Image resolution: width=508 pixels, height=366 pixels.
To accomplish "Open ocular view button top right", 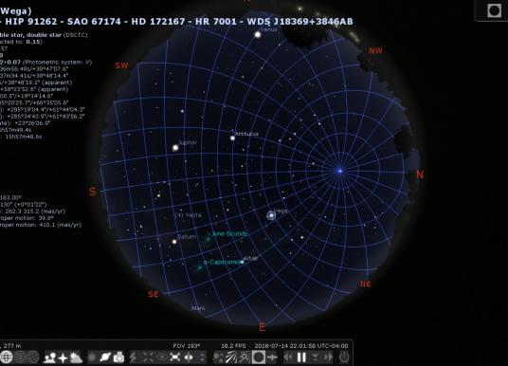I will pyautogui.click(x=494, y=10).
